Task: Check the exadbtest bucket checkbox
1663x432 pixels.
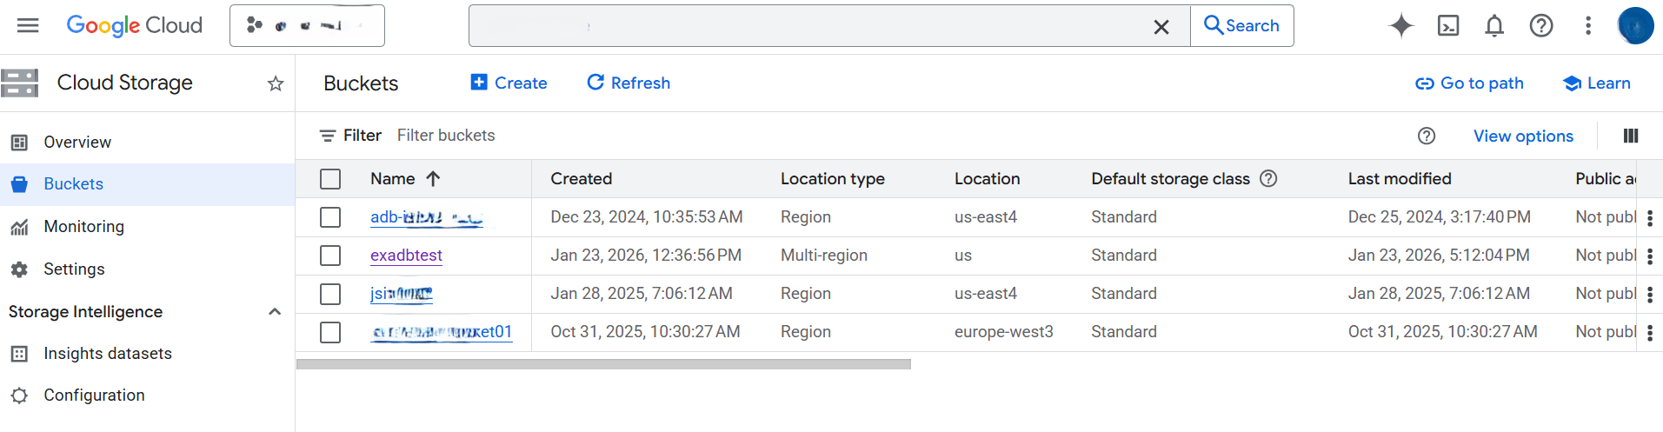Action: [x=330, y=256]
